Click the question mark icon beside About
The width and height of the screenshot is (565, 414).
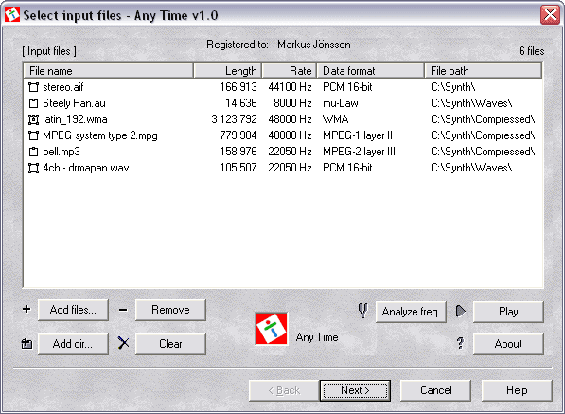pos(460,343)
